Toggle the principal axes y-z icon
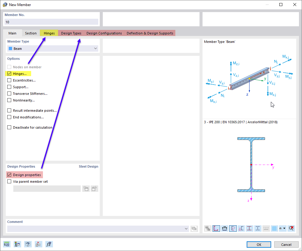This screenshot has height=251, width=302. pyautogui.click(x=233, y=228)
